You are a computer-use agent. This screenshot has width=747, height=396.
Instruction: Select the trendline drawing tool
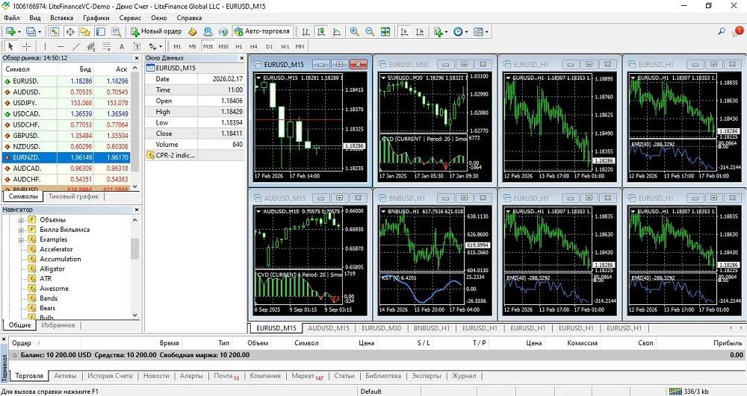point(75,46)
